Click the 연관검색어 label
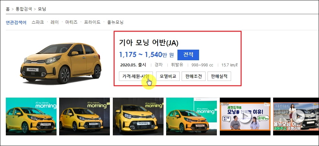This screenshot has width=319, height=146. pos(16,22)
